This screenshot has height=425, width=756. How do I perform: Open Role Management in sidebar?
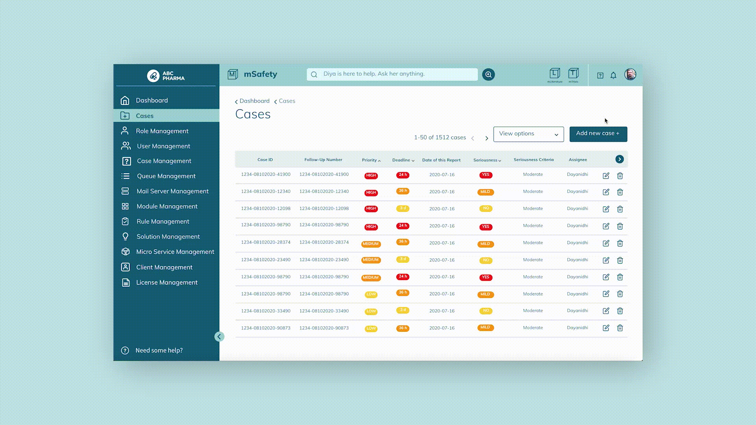[162, 131]
